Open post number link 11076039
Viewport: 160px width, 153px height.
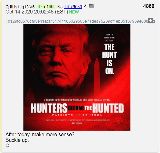[x=73, y=7]
